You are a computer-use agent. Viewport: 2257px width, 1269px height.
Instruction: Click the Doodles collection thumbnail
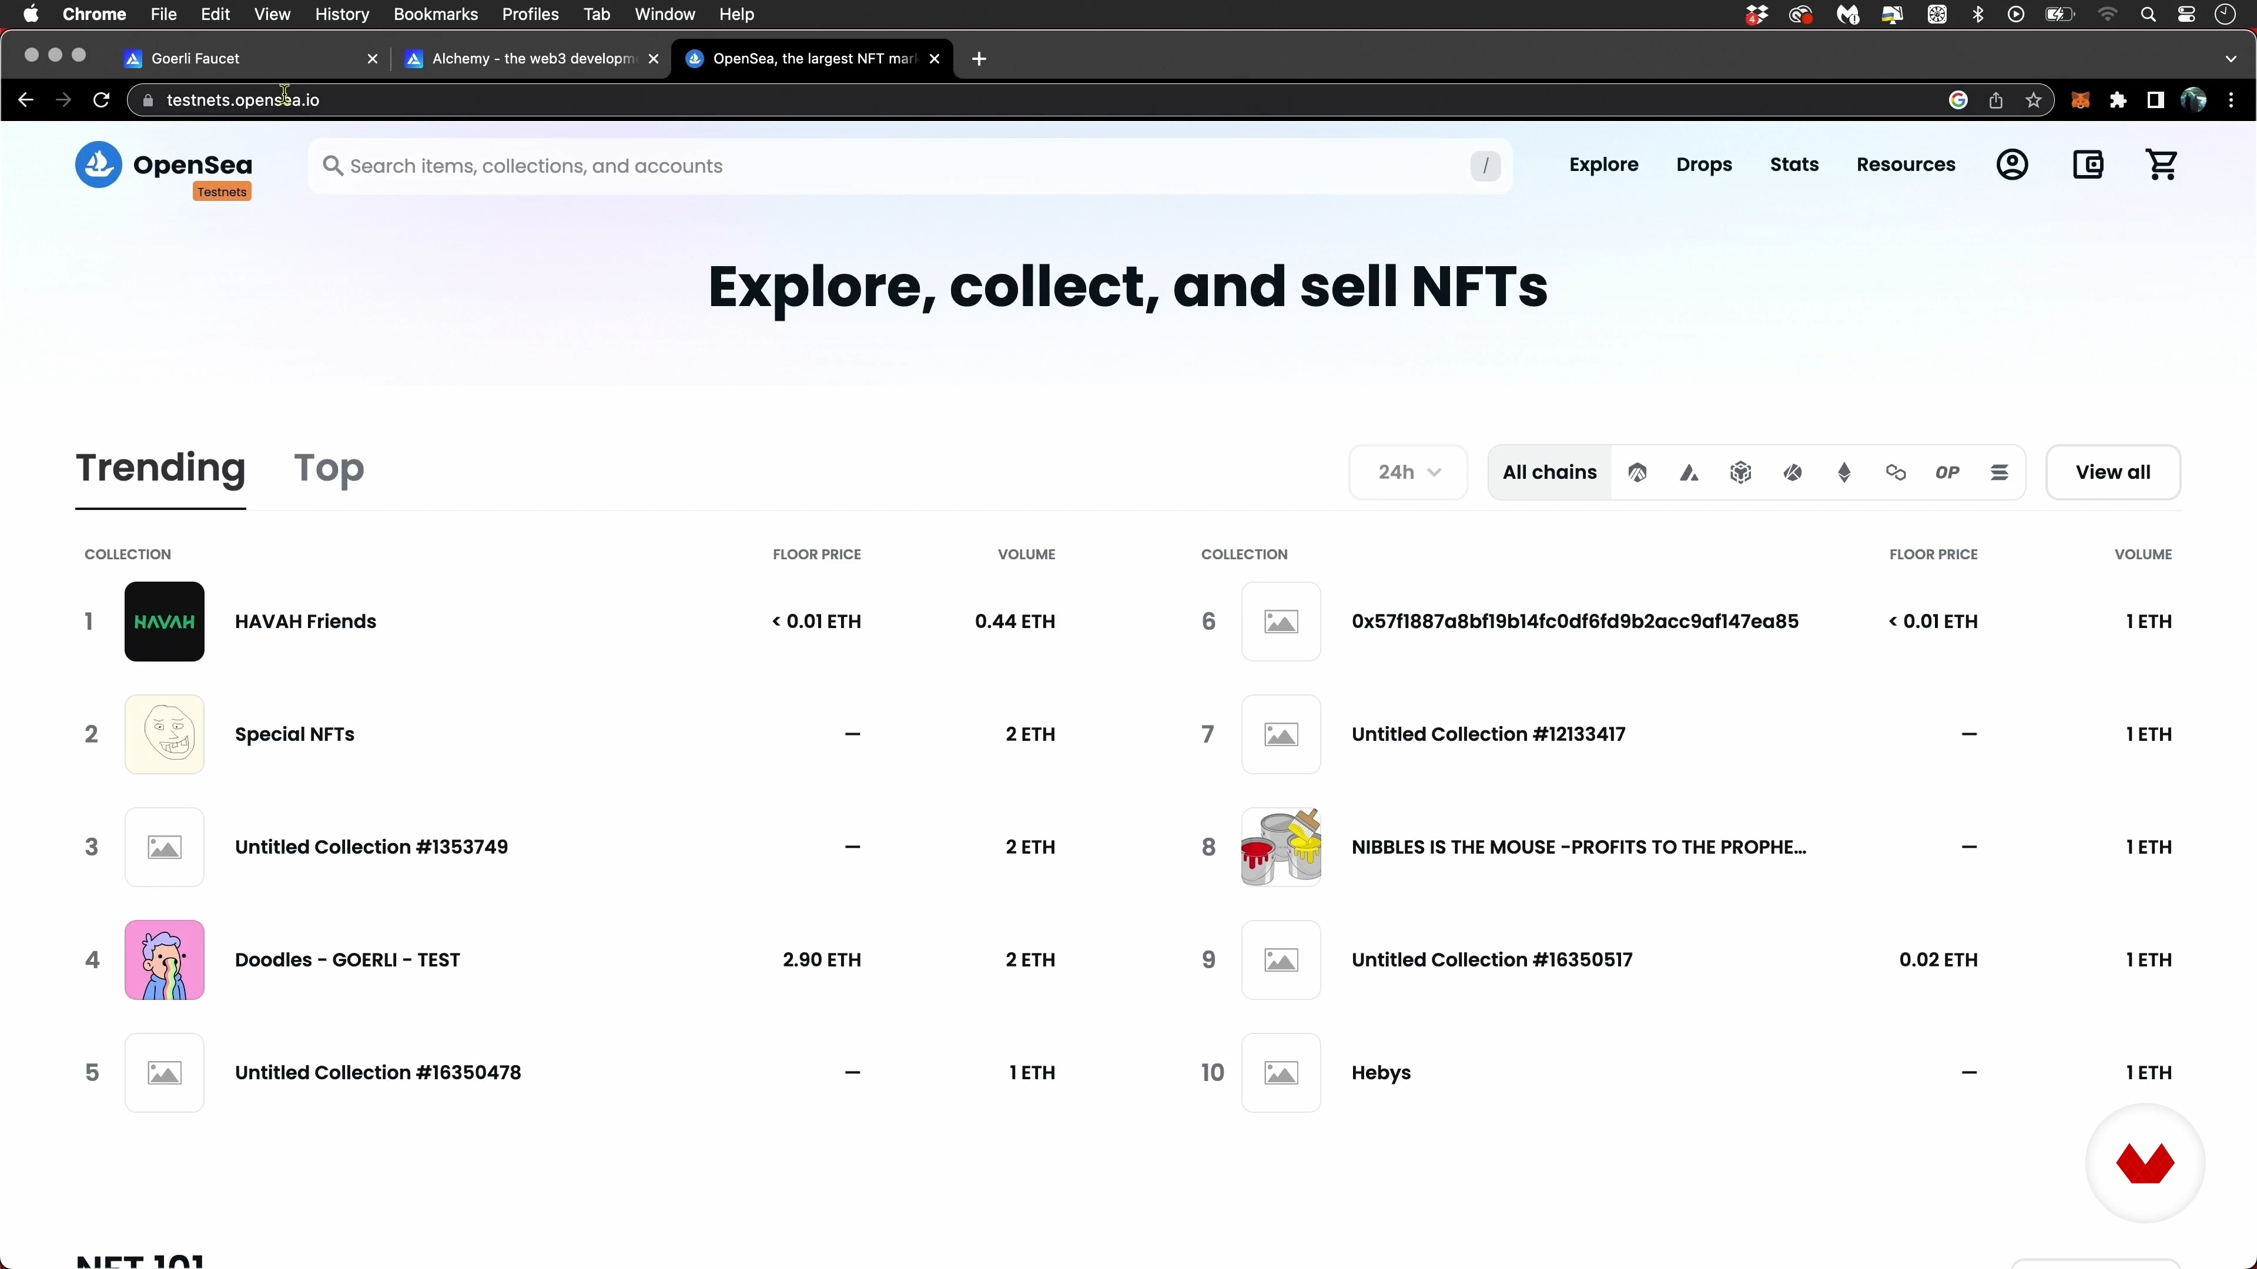click(165, 961)
